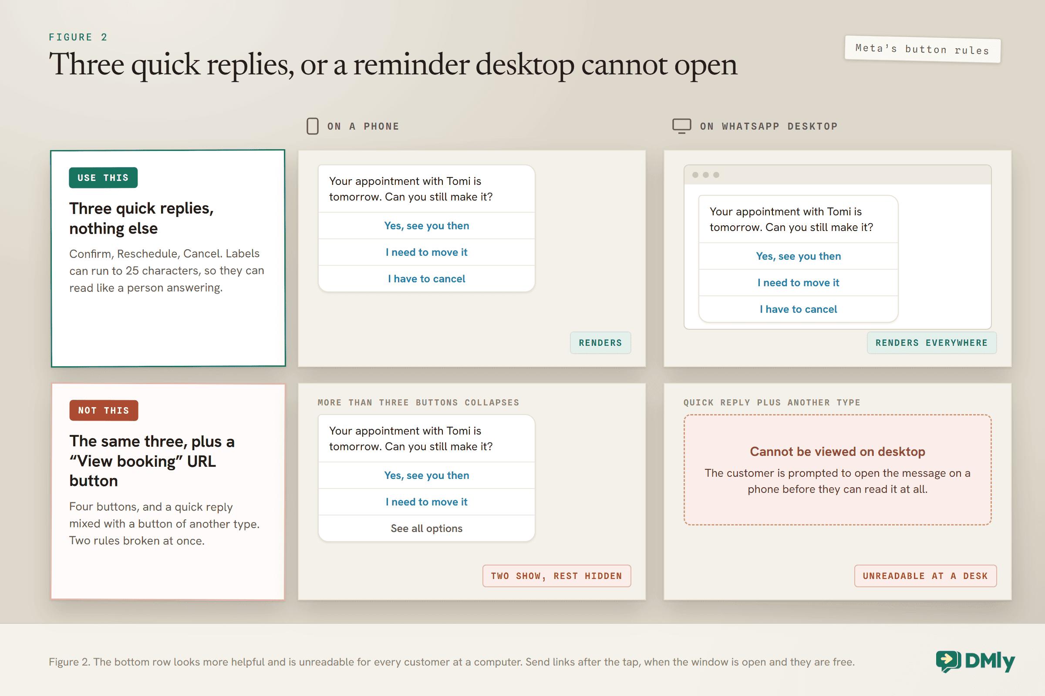Click the DMly chat bubble logo
The height and width of the screenshot is (696, 1045).
(x=949, y=661)
